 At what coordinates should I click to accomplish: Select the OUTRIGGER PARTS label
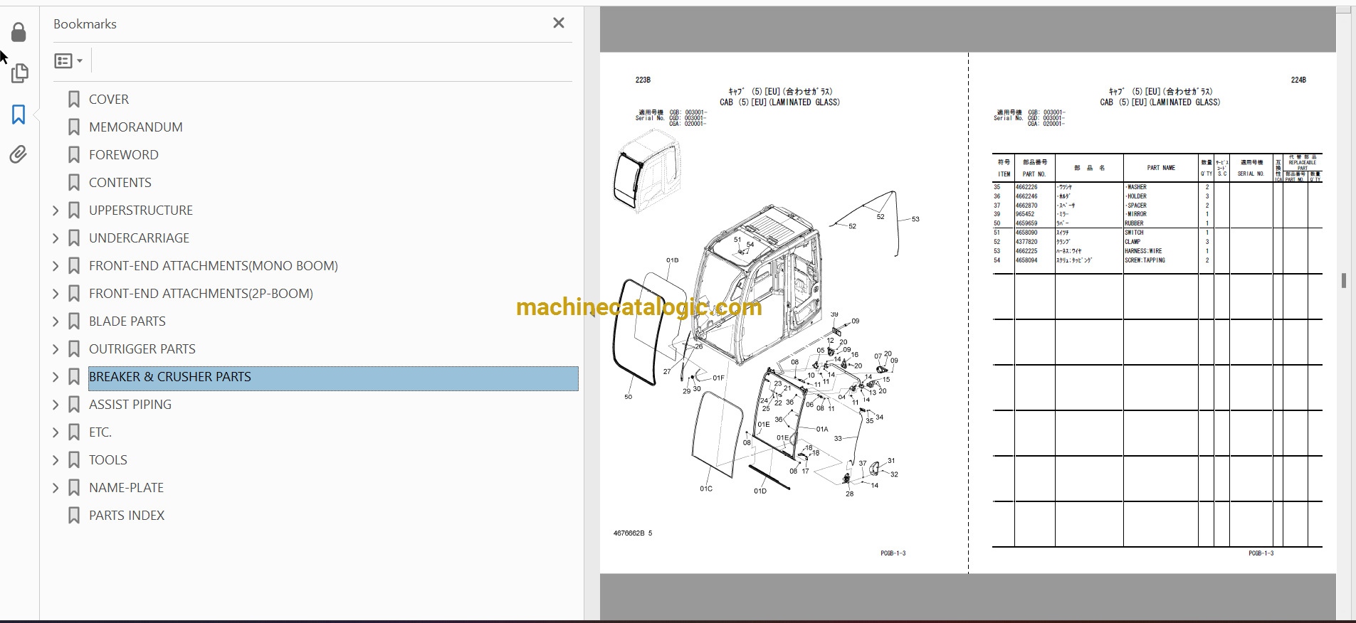[142, 349]
